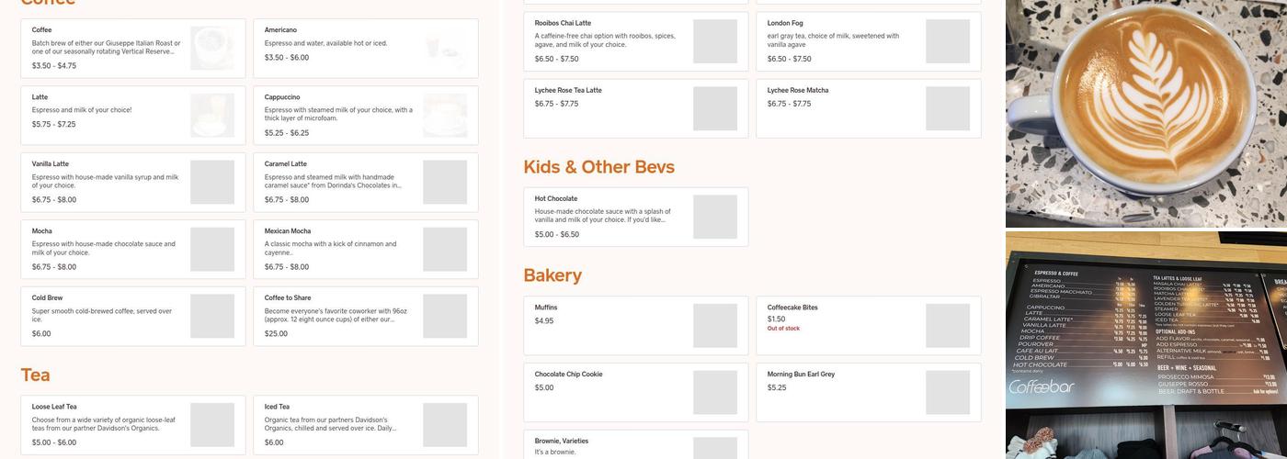Image resolution: width=1287 pixels, height=459 pixels.
Task: Click the Muffins image placeholder
Action: click(715, 325)
